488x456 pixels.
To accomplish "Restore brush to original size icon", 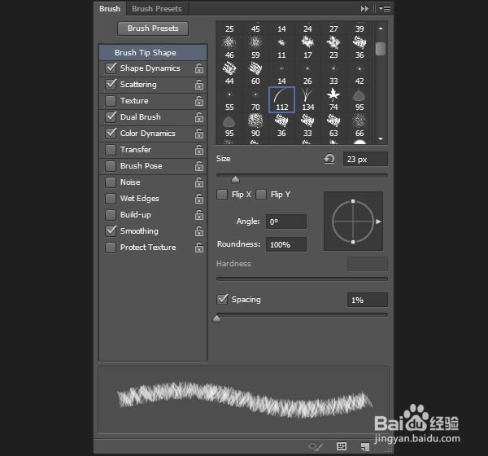I will point(329,159).
